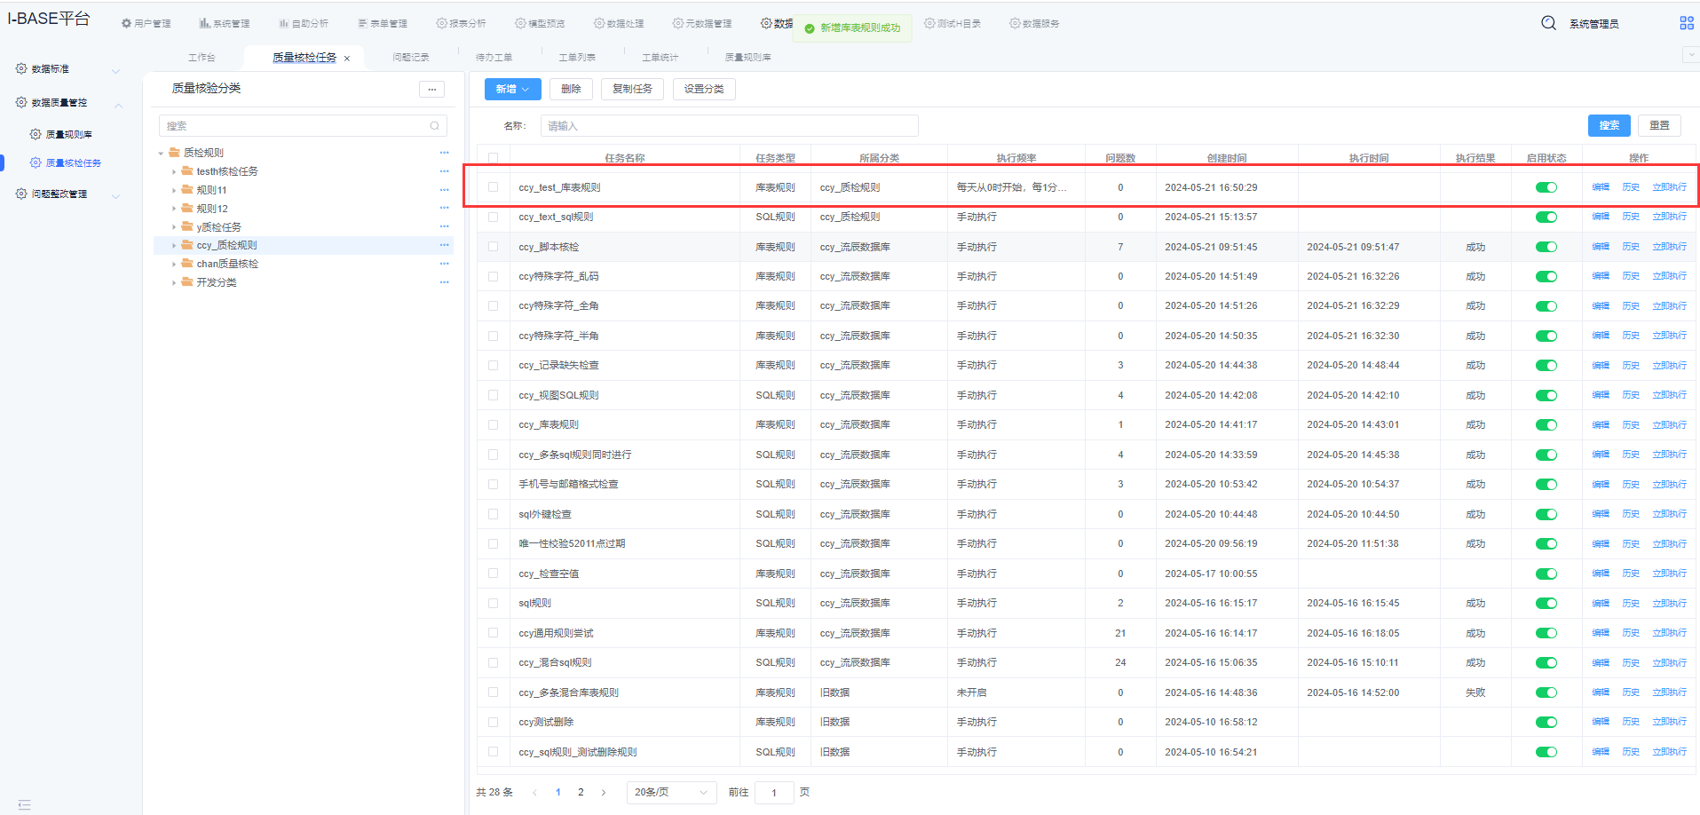Click the 复制任务 button
The image size is (1700, 815).
[632, 89]
